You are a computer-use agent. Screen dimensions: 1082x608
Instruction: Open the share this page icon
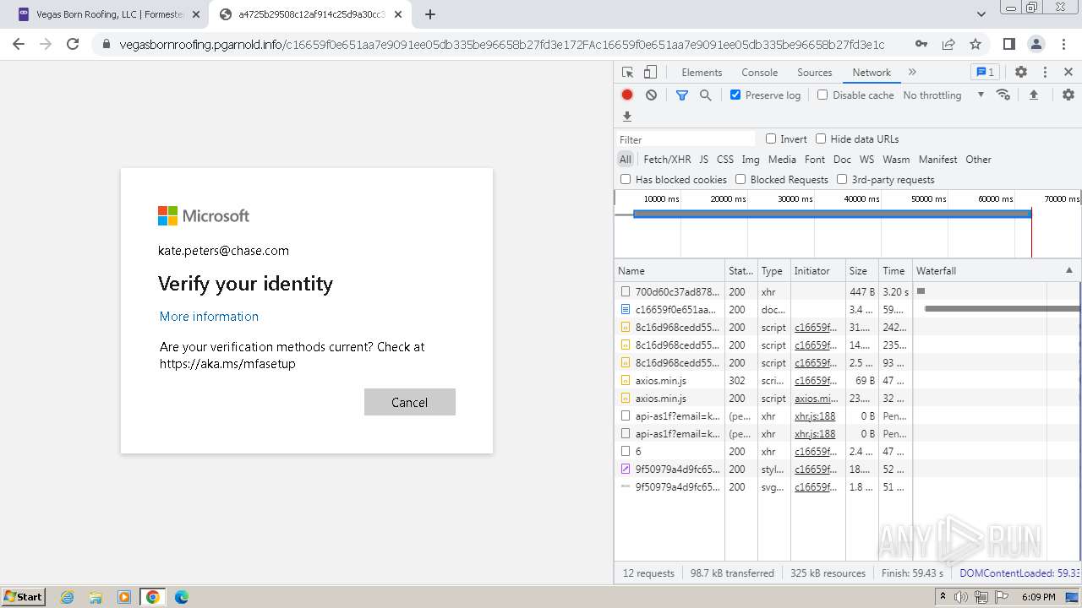coord(948,44)
